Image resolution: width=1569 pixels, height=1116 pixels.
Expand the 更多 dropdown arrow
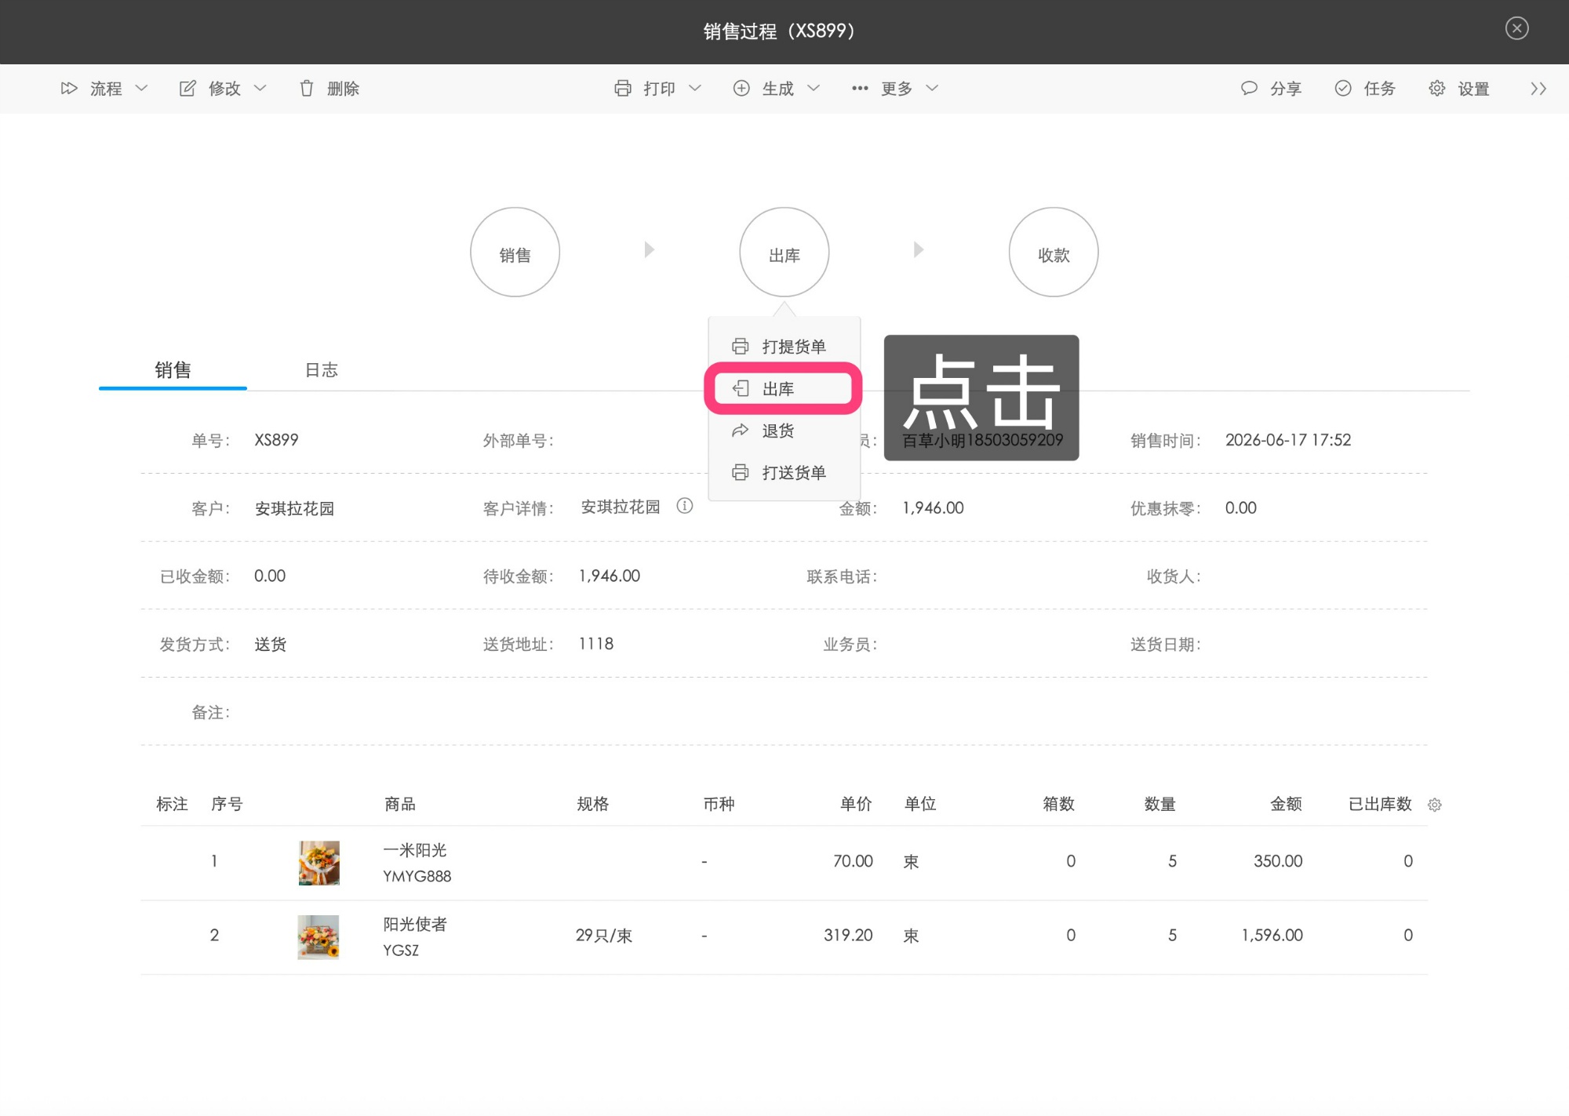click(933, 89)
